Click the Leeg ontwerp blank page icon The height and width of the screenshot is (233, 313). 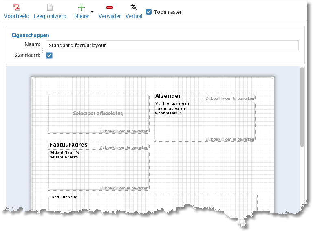50,7
